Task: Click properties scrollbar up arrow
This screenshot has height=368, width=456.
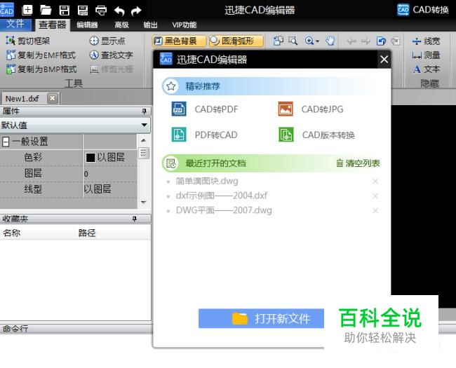Action: (143, 140)
